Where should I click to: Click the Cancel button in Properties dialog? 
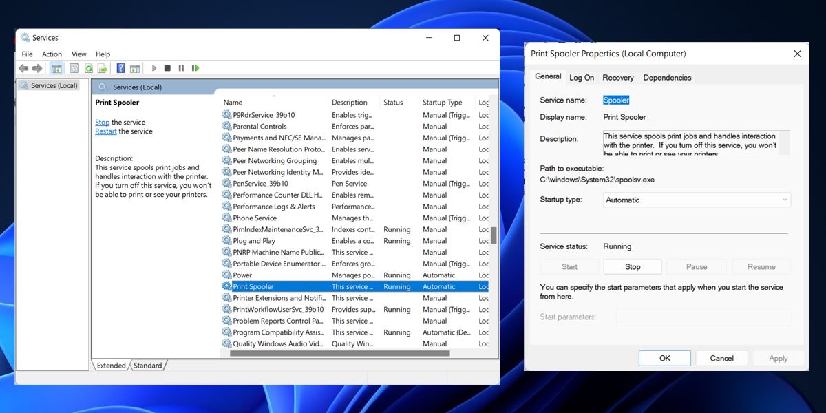click(x=721, y=358)
